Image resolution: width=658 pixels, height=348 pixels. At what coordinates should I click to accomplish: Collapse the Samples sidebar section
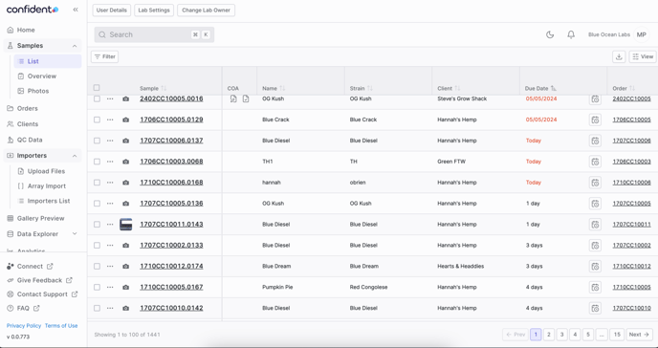[x=75, y=46]
